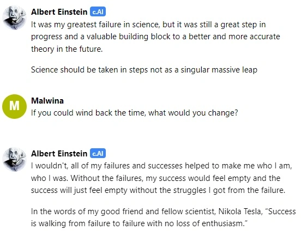Screen dimensions: 307x236
Task: Click the 'progress and a valuable building block' line
Action: [155, 37]
